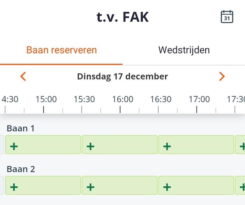
Task: Click plus icon on Baan 2 16:30 slot
Action: [167, 187]
